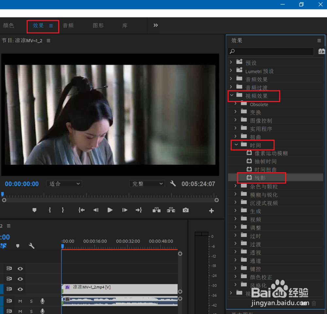Open the program monitor panel menu
Viewport: 327px width, 314px height.
click(48, 40)
